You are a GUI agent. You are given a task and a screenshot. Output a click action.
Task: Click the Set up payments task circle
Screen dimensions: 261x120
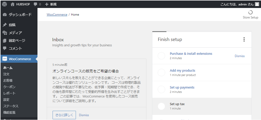[x=161, y=89]
